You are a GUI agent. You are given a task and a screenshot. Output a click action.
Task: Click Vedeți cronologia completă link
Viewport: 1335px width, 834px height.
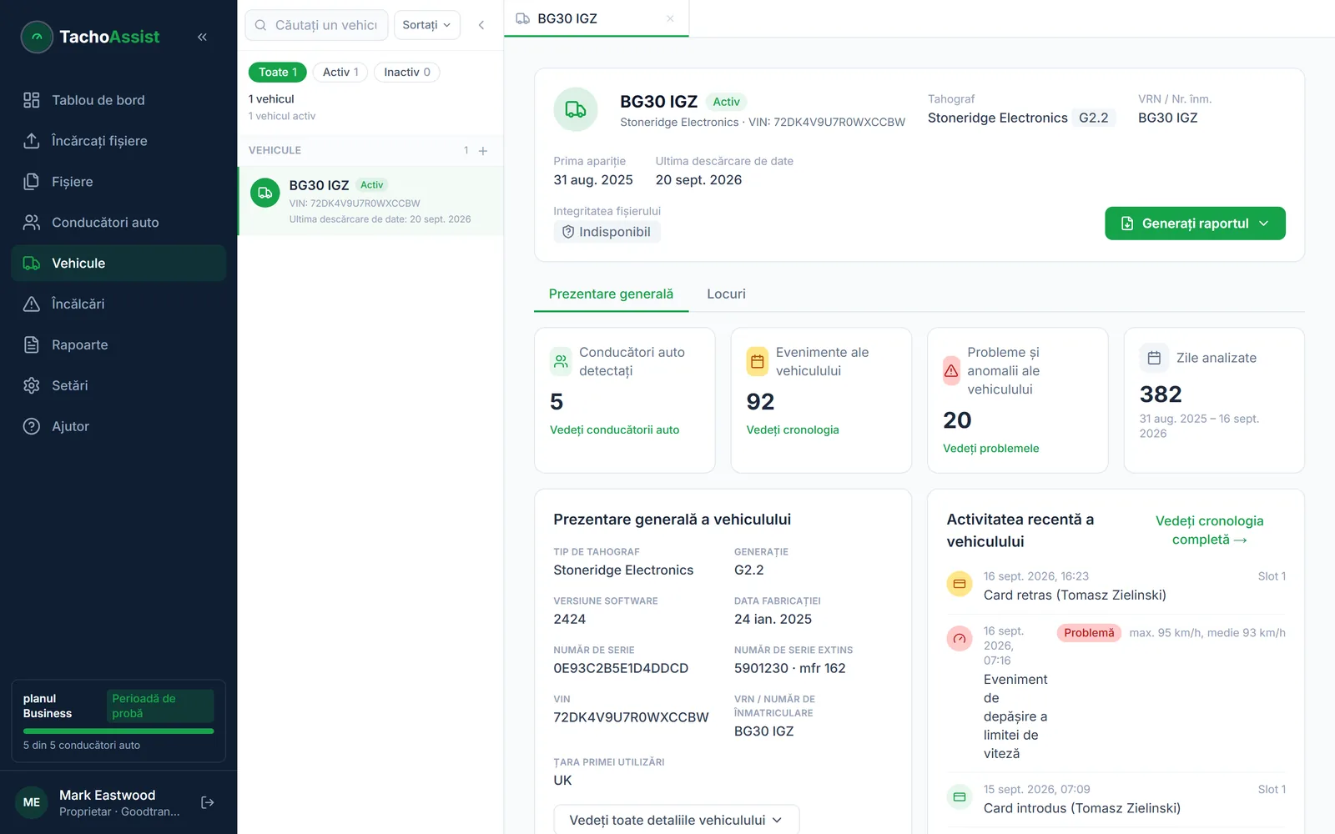tap(1209, 530)
